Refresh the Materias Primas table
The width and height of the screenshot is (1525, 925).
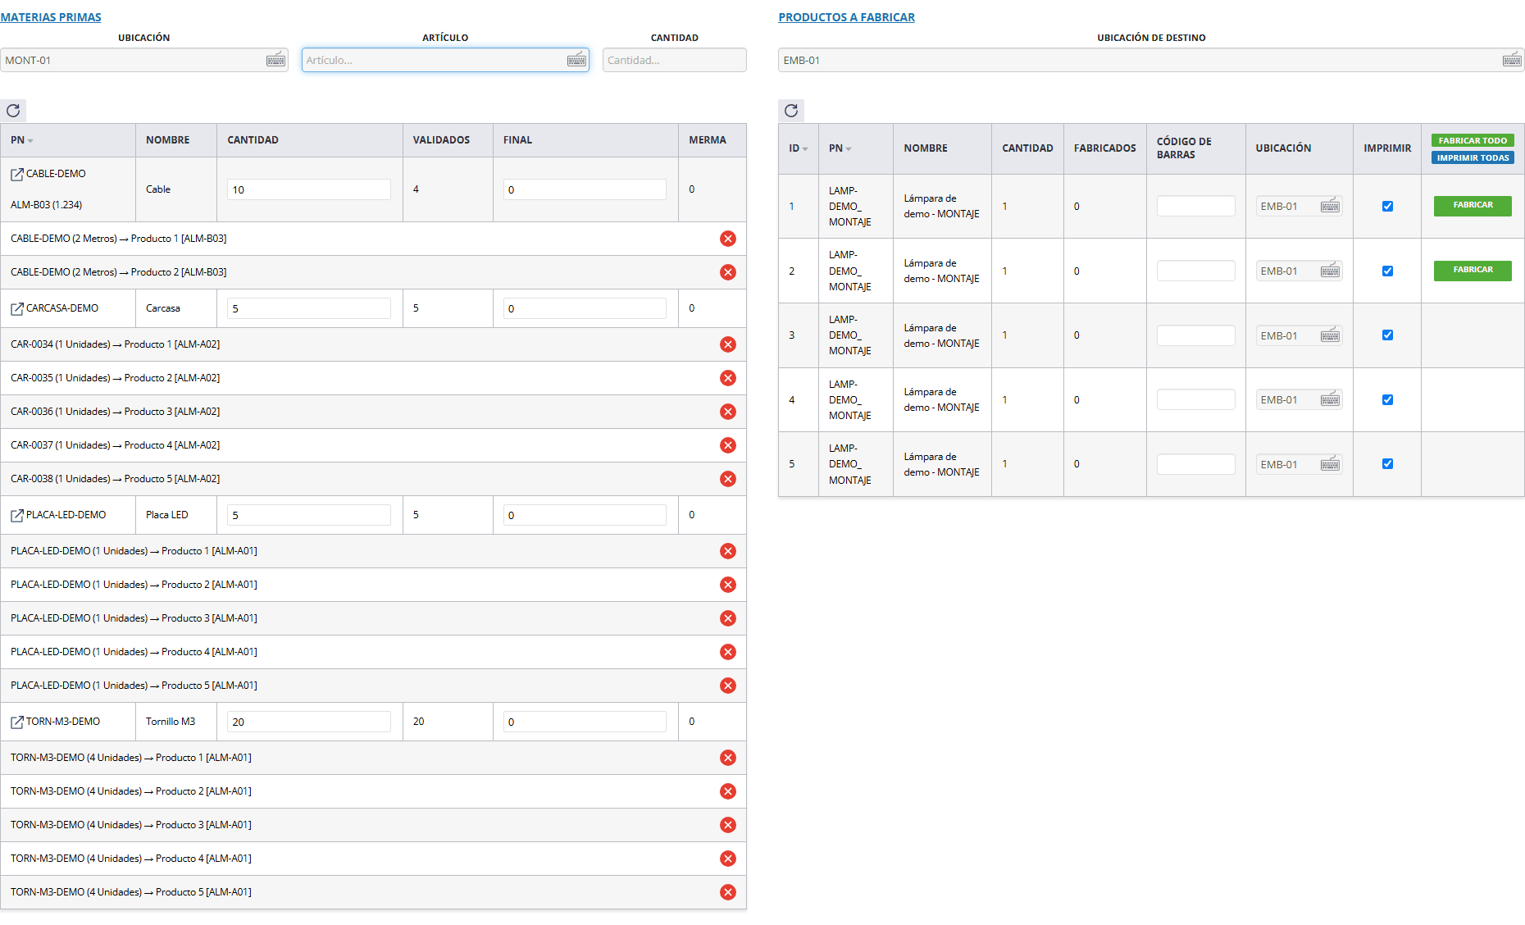click(x=13, y=111)
